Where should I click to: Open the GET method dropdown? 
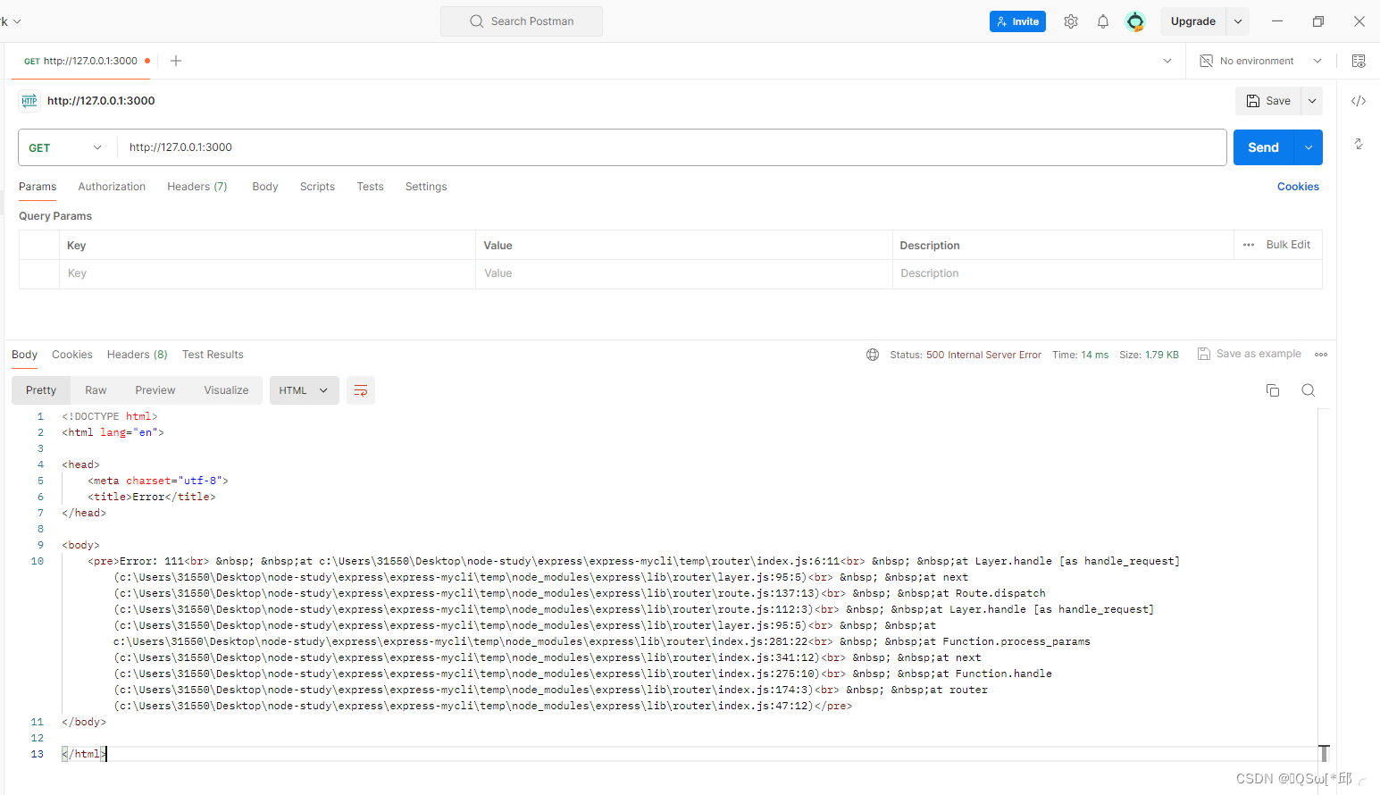pos(67,147)
